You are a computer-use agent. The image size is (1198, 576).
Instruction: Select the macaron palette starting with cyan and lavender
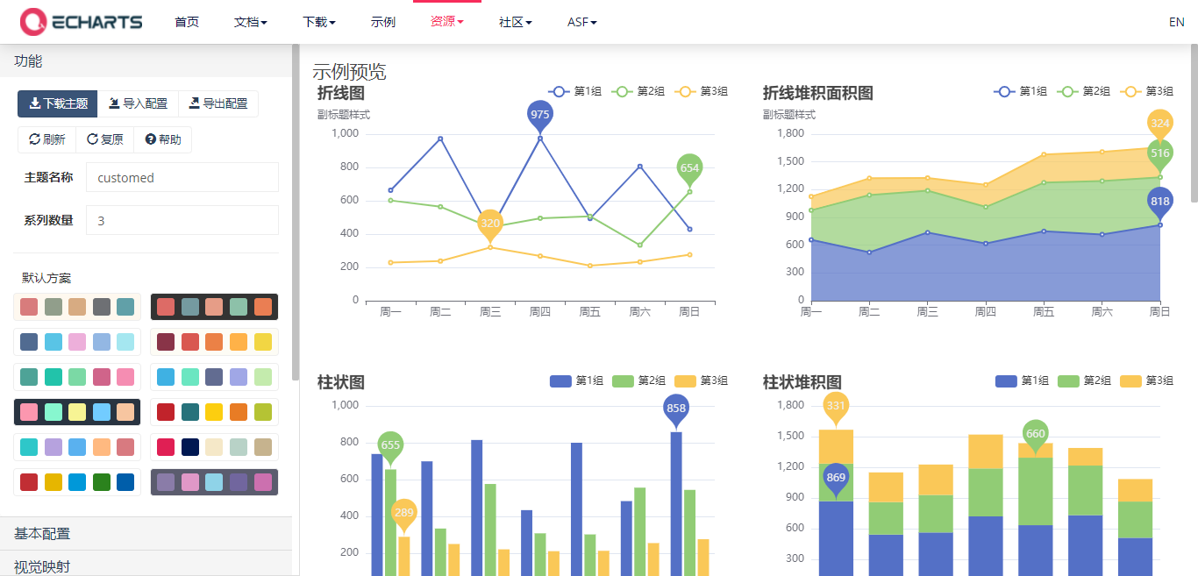pos(77,447)
